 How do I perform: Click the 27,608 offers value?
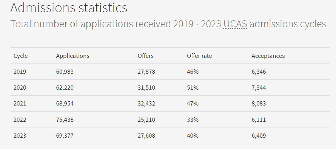pyautogui.click(x=146, y=136)
